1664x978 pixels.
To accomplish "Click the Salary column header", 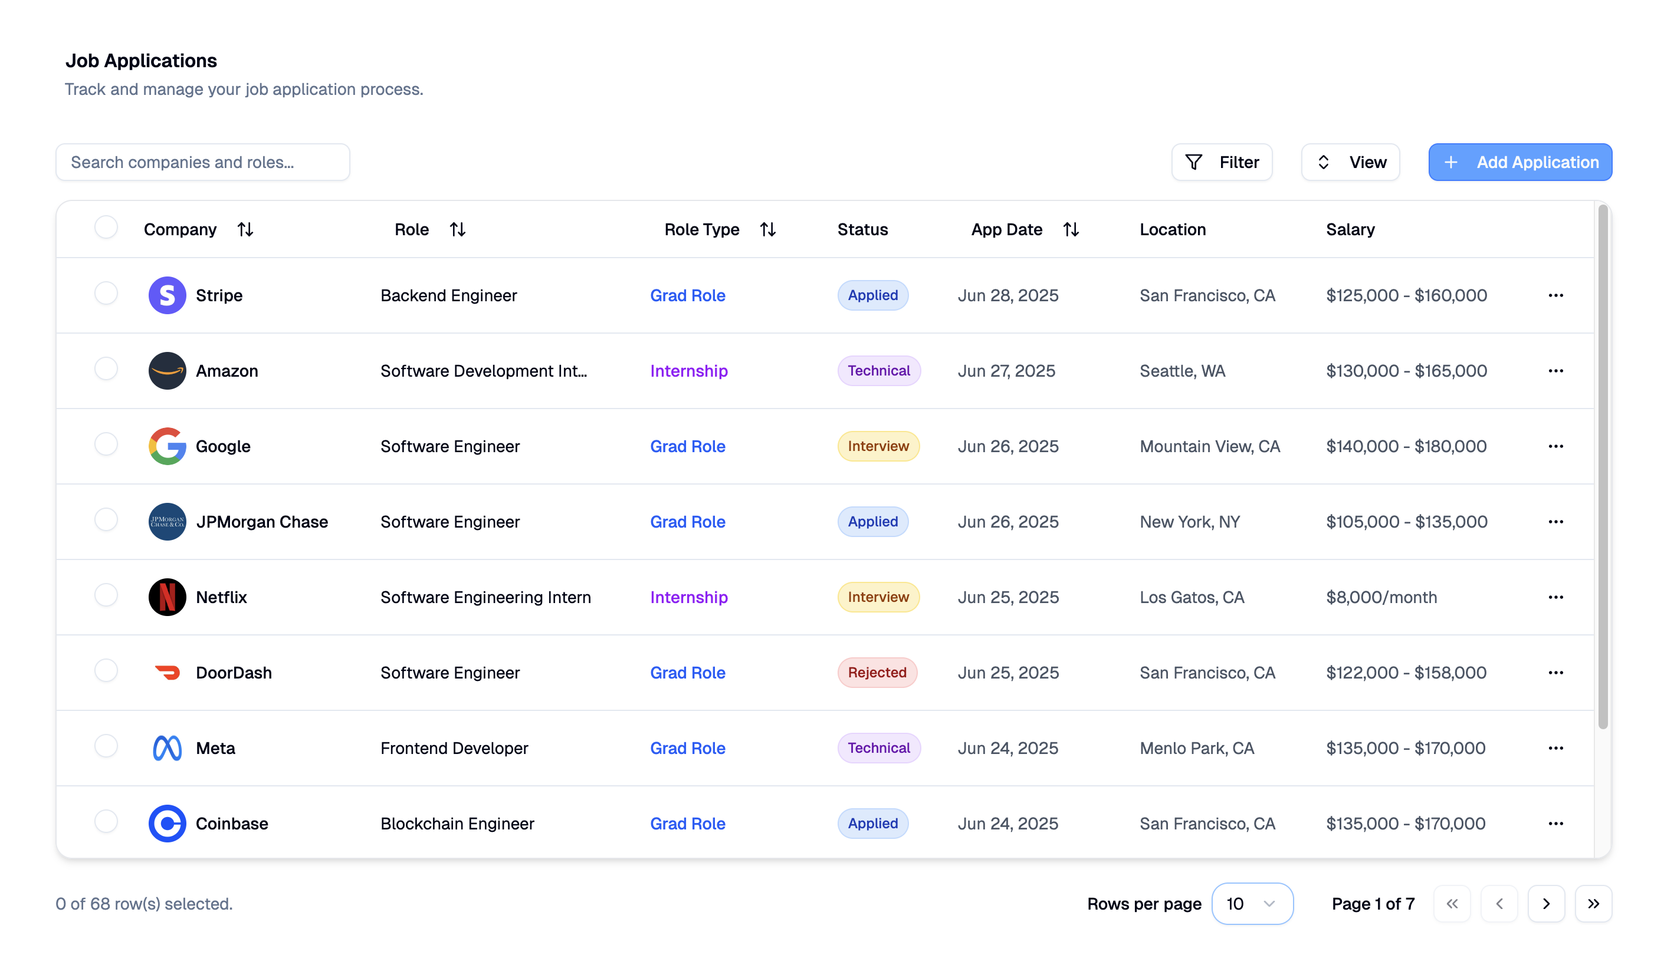I will [x=1350, y=230].
